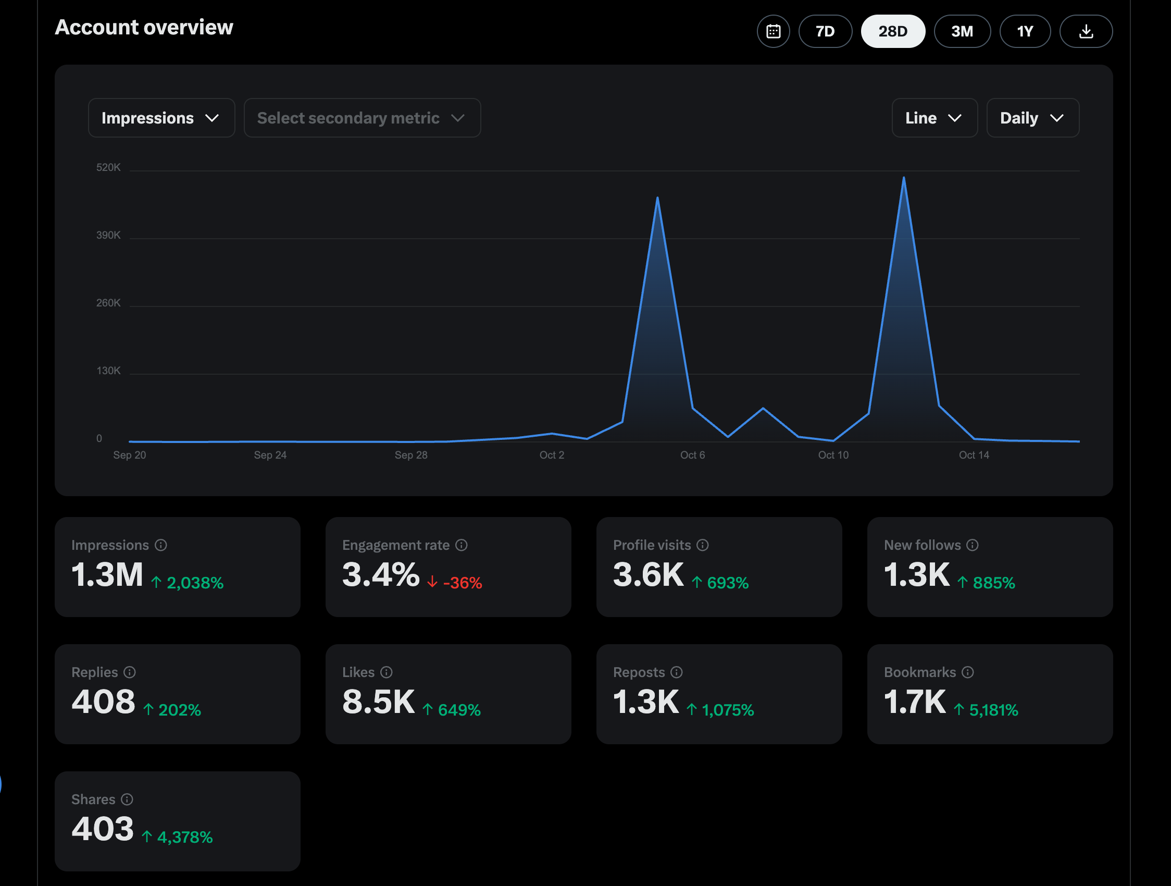
Task: Click info icon next to Impressions card
Action: [161, 545]
